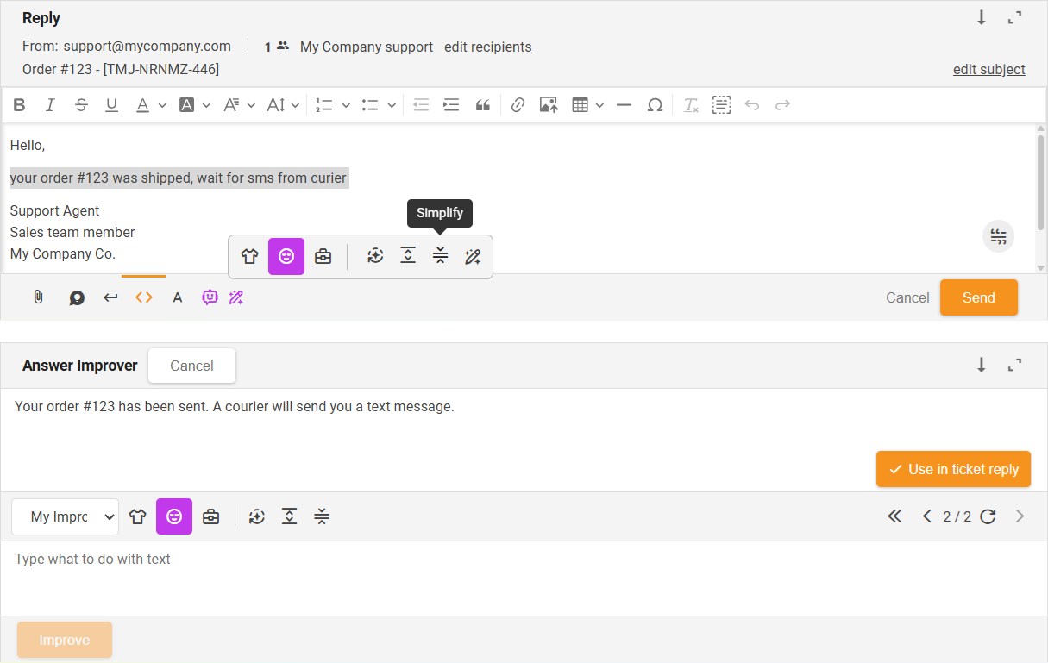Select the Simplify option in the floating AI toolbar

point(440,255)
